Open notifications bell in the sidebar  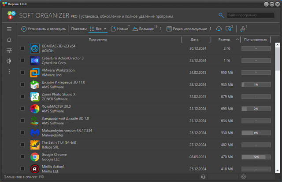pos(9,40)
